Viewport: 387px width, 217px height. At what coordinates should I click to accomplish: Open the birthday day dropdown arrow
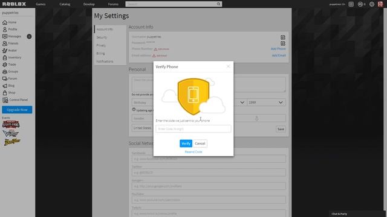point(242,102)
